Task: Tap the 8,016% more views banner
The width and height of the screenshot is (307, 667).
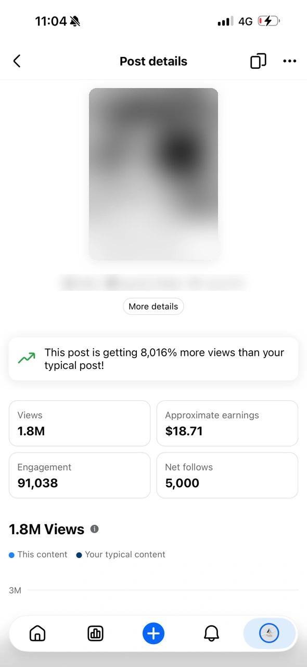Action: click(x=153, y=359)
